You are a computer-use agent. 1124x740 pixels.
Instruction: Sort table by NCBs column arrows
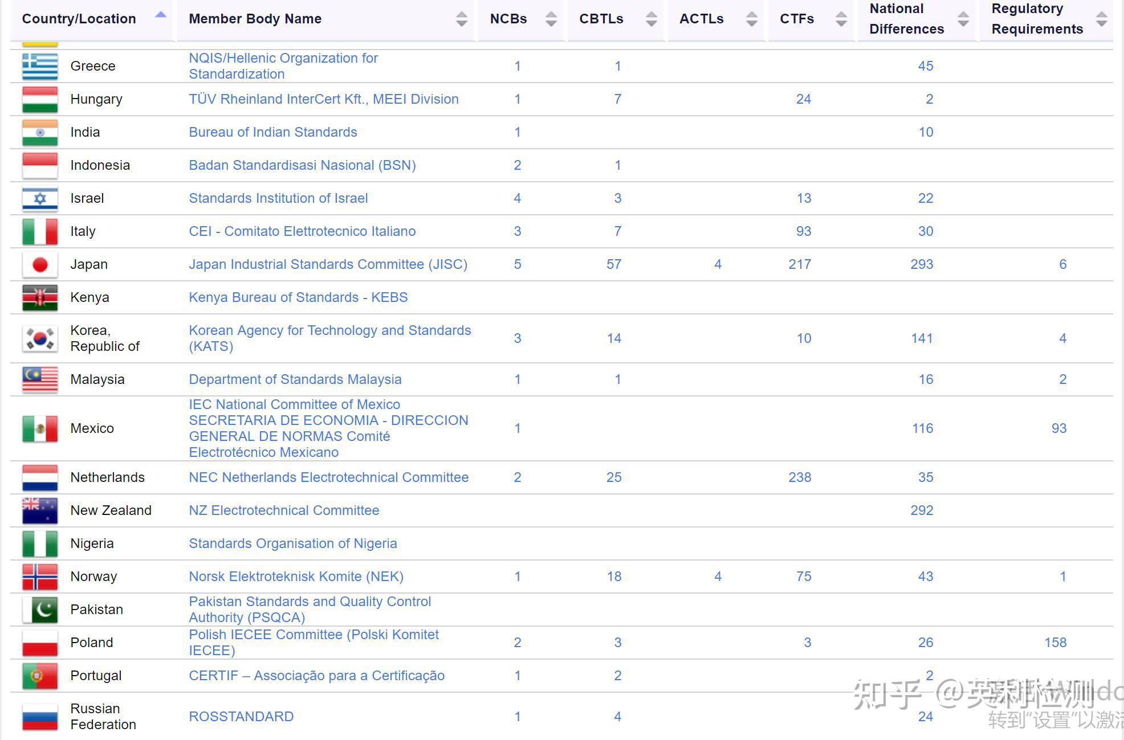[551, 19]
